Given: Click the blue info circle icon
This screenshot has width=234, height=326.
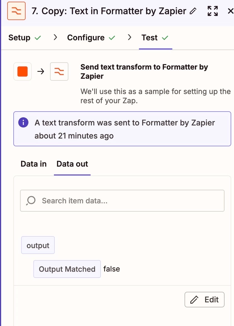Looking at the screenshot, I should pos(23,122).
